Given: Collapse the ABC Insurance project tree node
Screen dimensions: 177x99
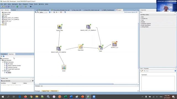Looking at the screenshot, I should (3, 62).
